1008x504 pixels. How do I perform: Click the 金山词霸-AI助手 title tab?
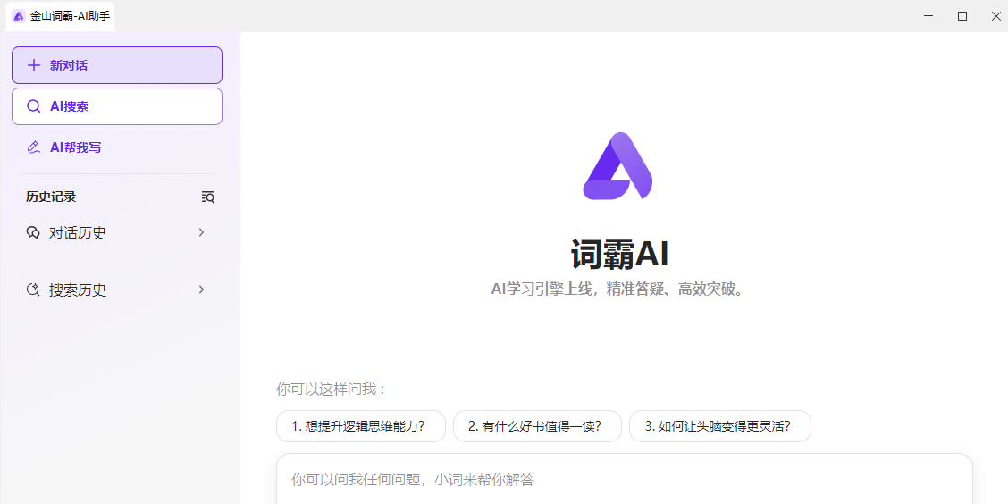click(61, 16)
